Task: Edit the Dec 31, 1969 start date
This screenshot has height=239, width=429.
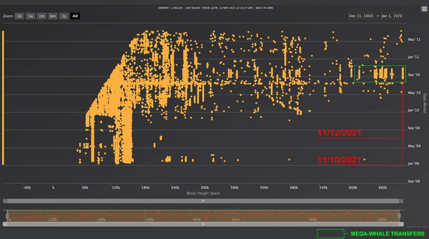Action: tap(361, 16)
